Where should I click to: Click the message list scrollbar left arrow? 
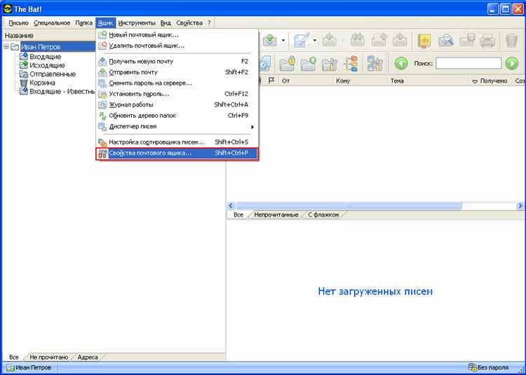click(x=231, y=205)
